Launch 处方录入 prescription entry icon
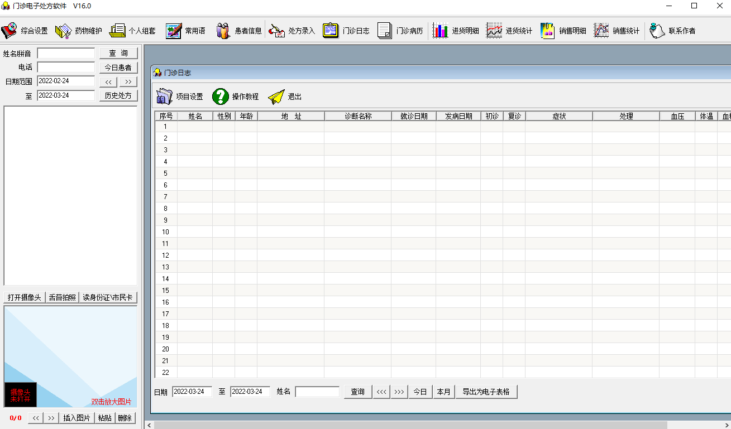Image resolution: width=731 pixels, height=429 pixels. (277, 31)
